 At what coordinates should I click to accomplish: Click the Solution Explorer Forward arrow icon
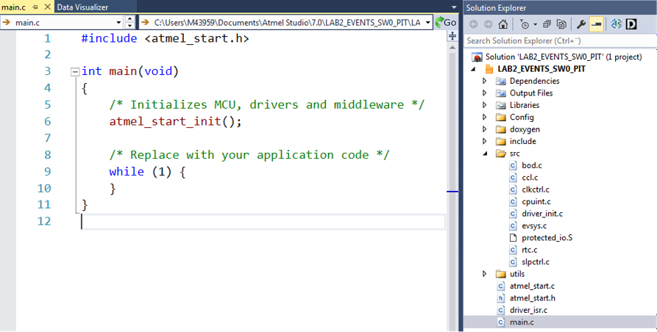pos(488,24)
